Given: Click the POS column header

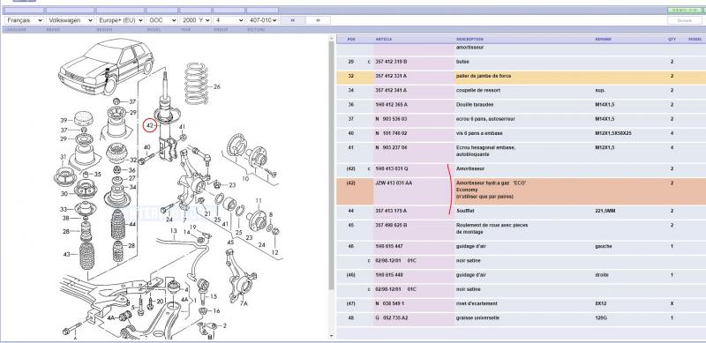Looking at the screenshot, I should [x=351, y=39].
